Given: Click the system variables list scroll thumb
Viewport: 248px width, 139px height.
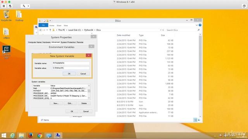Looking at the screenshot, I should click(x=89, y=91).
